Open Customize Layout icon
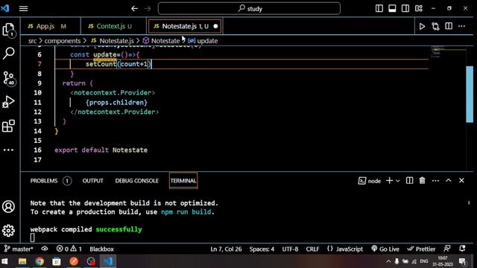The width and height of the screenshot is (477, 268). pos(419,8)
